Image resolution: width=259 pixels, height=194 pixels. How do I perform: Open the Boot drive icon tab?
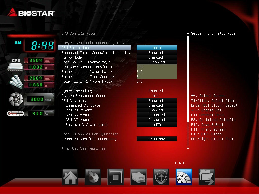138,177
